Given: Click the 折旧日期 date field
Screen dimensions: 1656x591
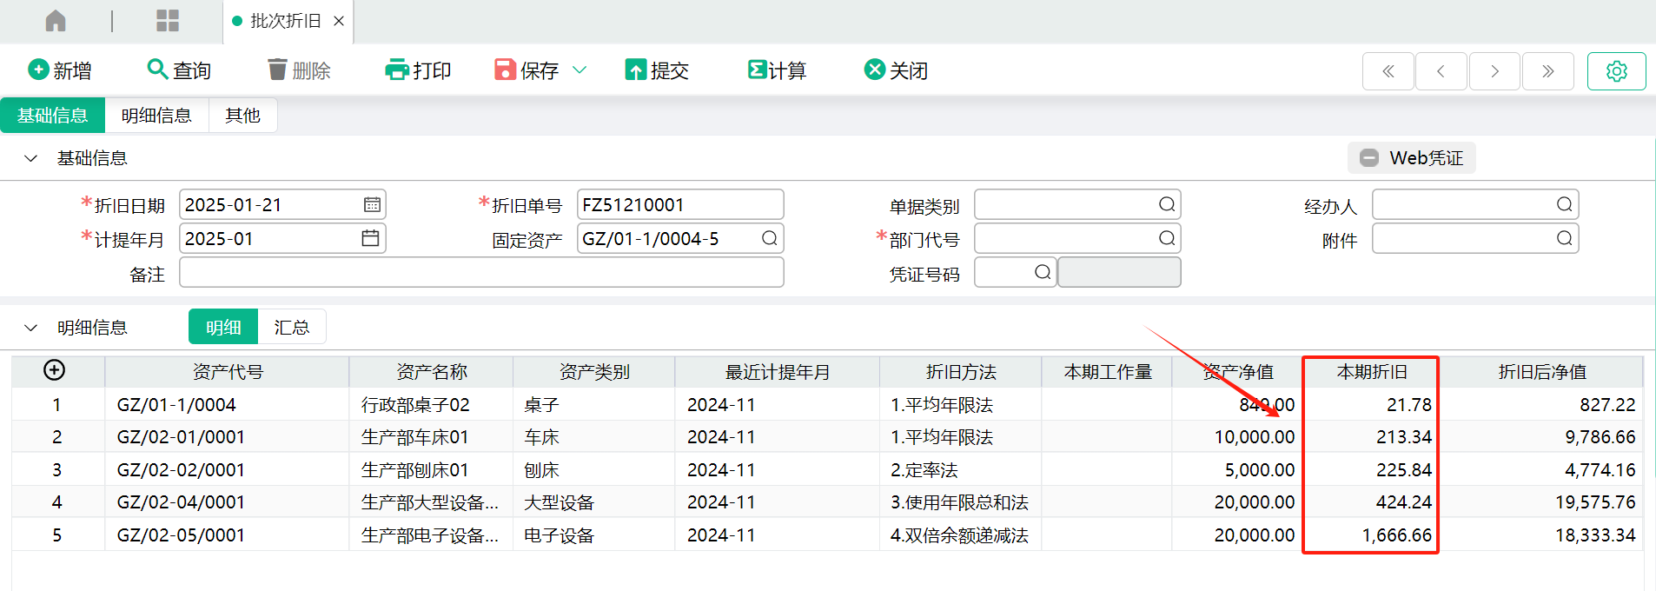Looking at the screenshot, I should tap(282, 205).
